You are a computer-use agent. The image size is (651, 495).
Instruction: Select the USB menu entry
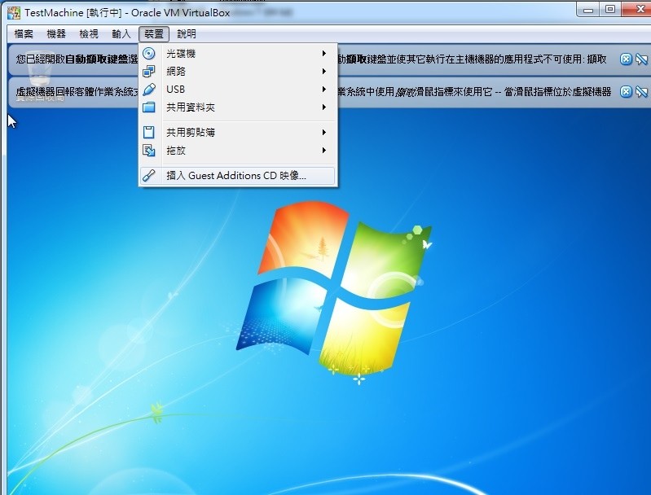pyautogui.click(x=237, y=90)
